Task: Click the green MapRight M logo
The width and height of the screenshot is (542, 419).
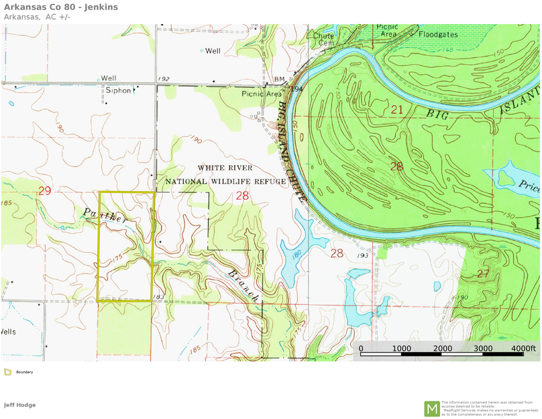Action: coord(432,409)
